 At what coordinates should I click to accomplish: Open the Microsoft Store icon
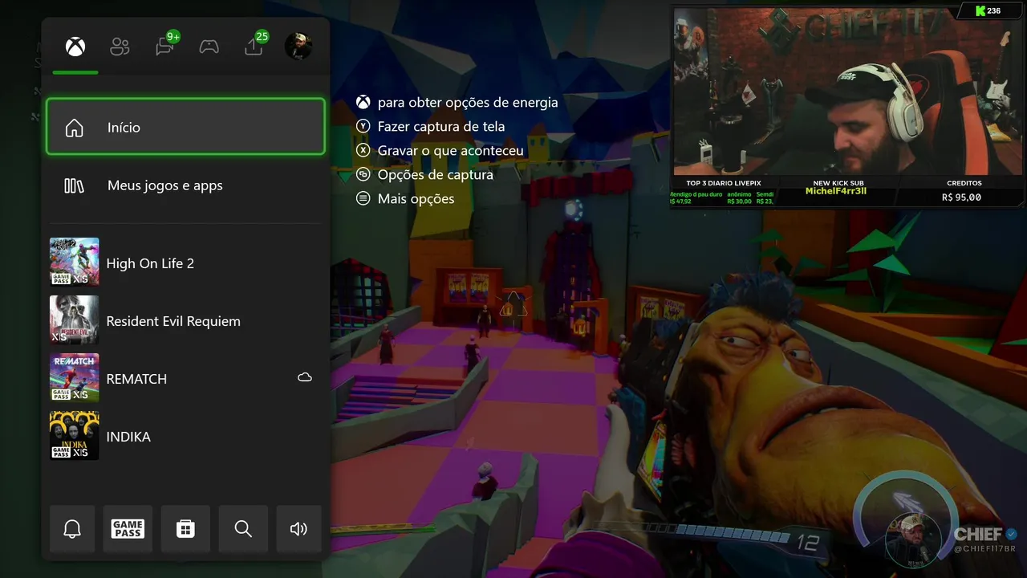click(185, 528)
